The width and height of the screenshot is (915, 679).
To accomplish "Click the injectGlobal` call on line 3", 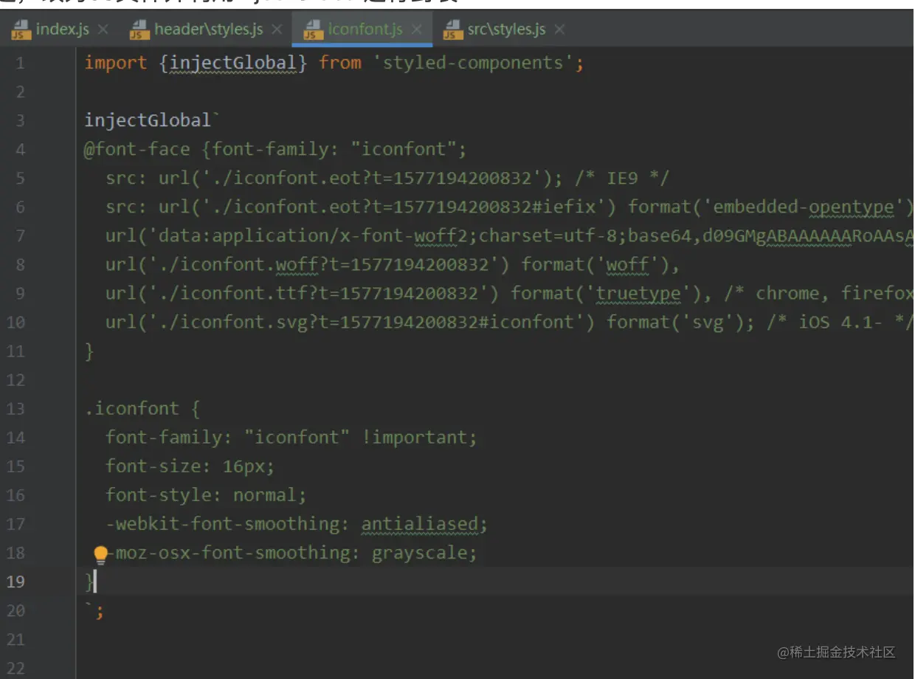I will tap(152, 120).
